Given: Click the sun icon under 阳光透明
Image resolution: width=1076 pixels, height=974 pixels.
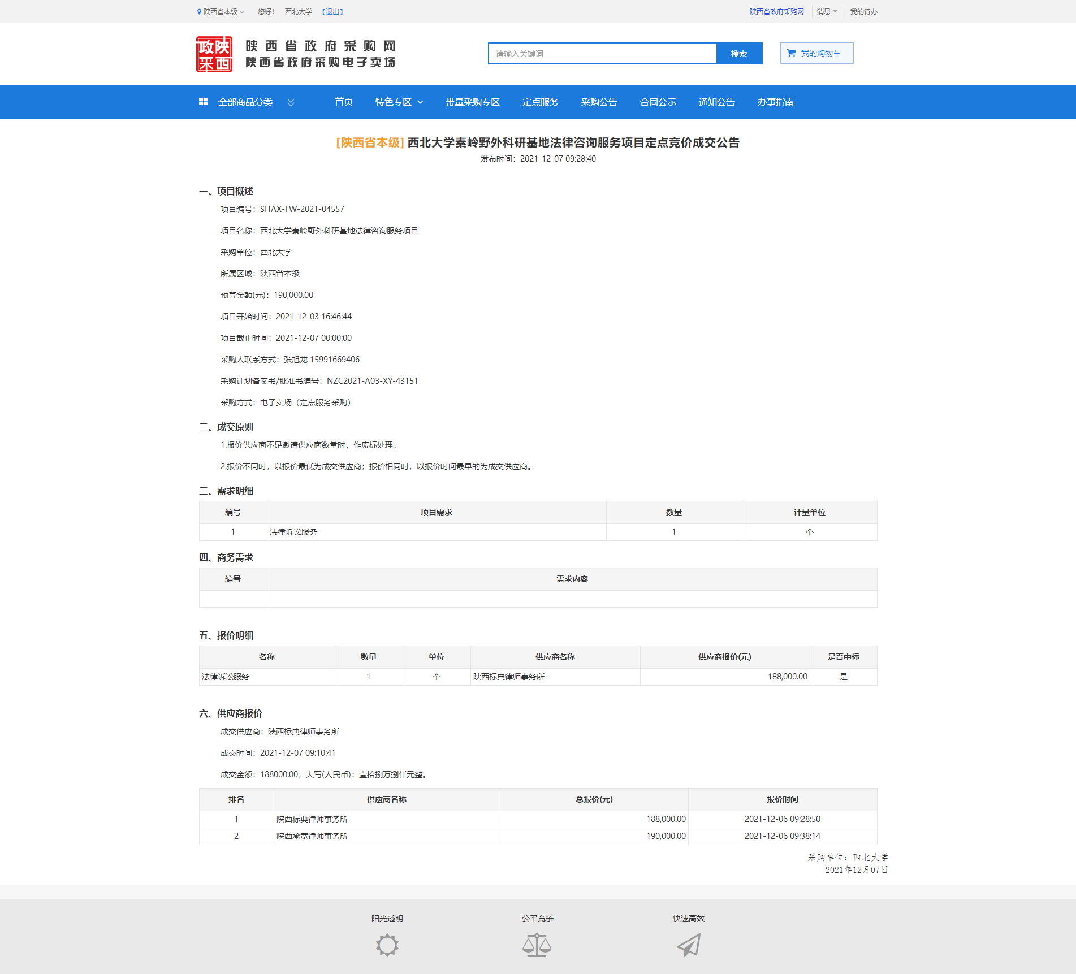Looking at the screenshot, I should click(x=387, y=945).
